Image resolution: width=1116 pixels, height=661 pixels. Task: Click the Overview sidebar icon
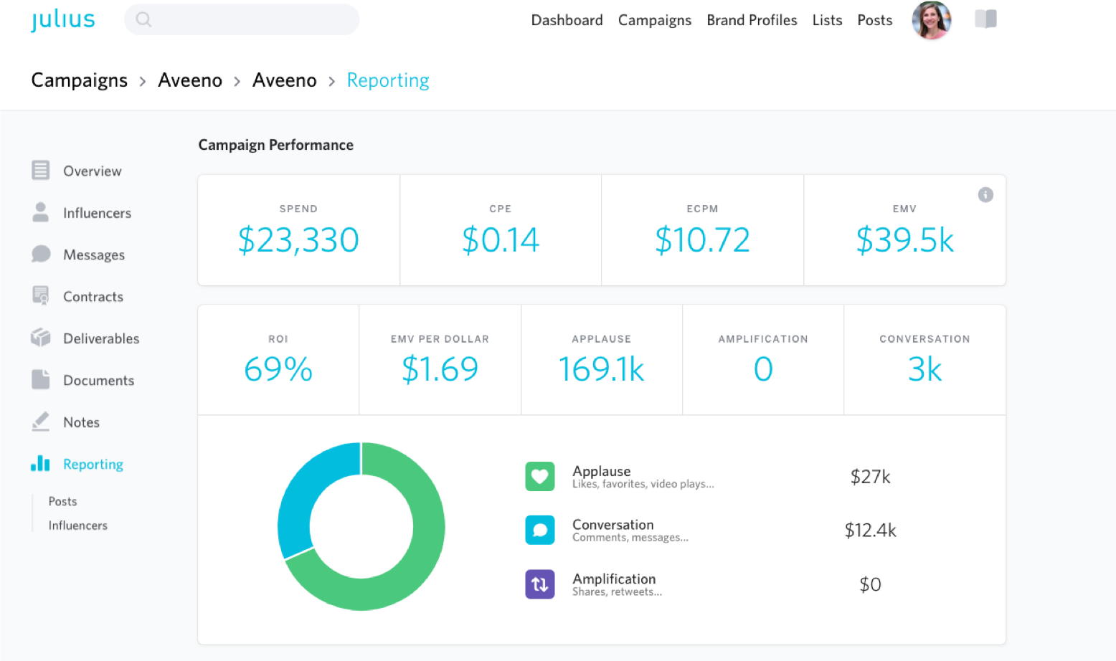(x=41, y=171)
